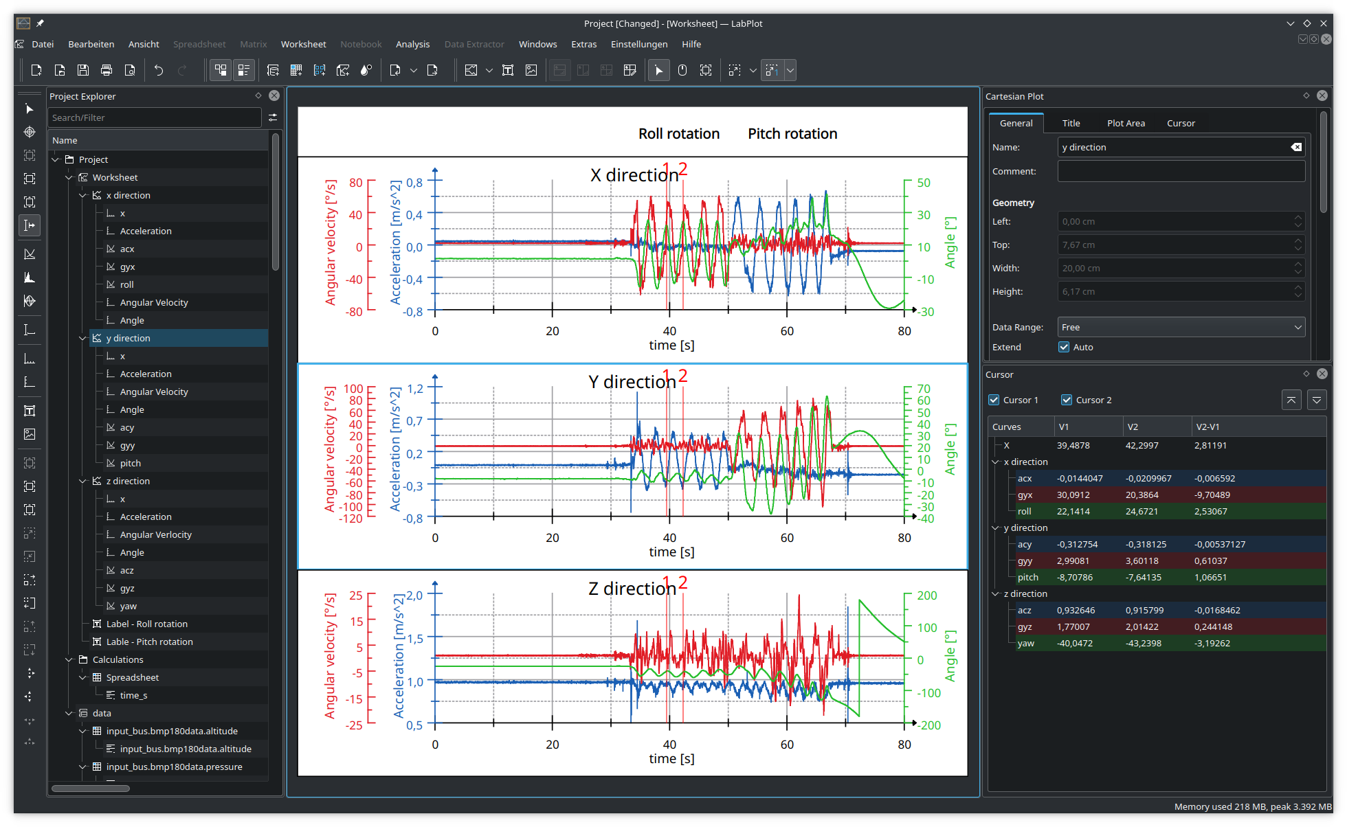1347x827 pixels.
Task: Open the Data Range dropdown
Action: [1181, 327]
